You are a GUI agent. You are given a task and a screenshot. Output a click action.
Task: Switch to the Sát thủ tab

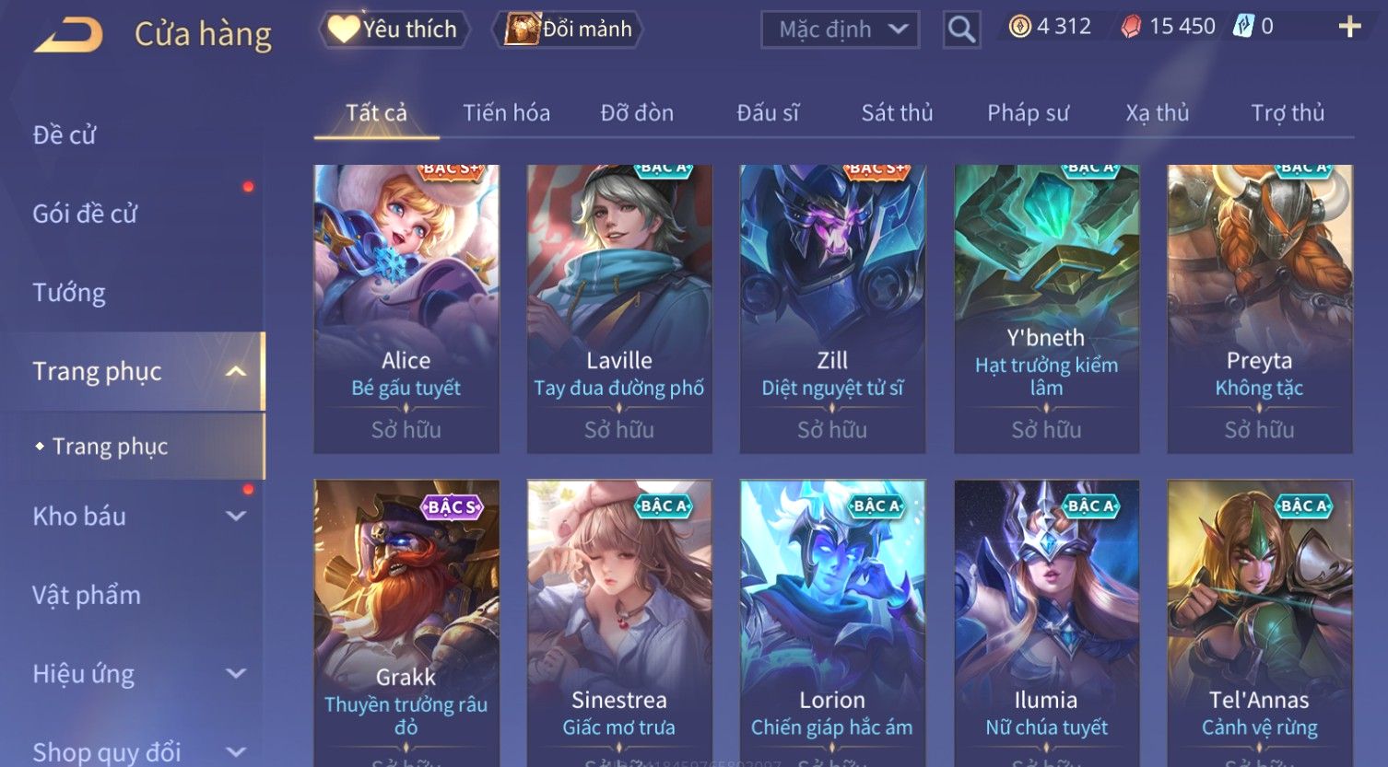pyautogui.click(x=897, y=113)
